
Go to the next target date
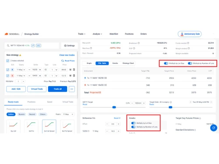(211, 102)
